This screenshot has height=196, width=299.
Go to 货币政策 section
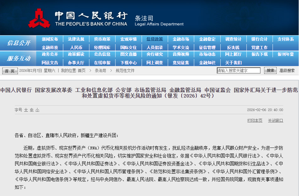click(x=102, y=39)
